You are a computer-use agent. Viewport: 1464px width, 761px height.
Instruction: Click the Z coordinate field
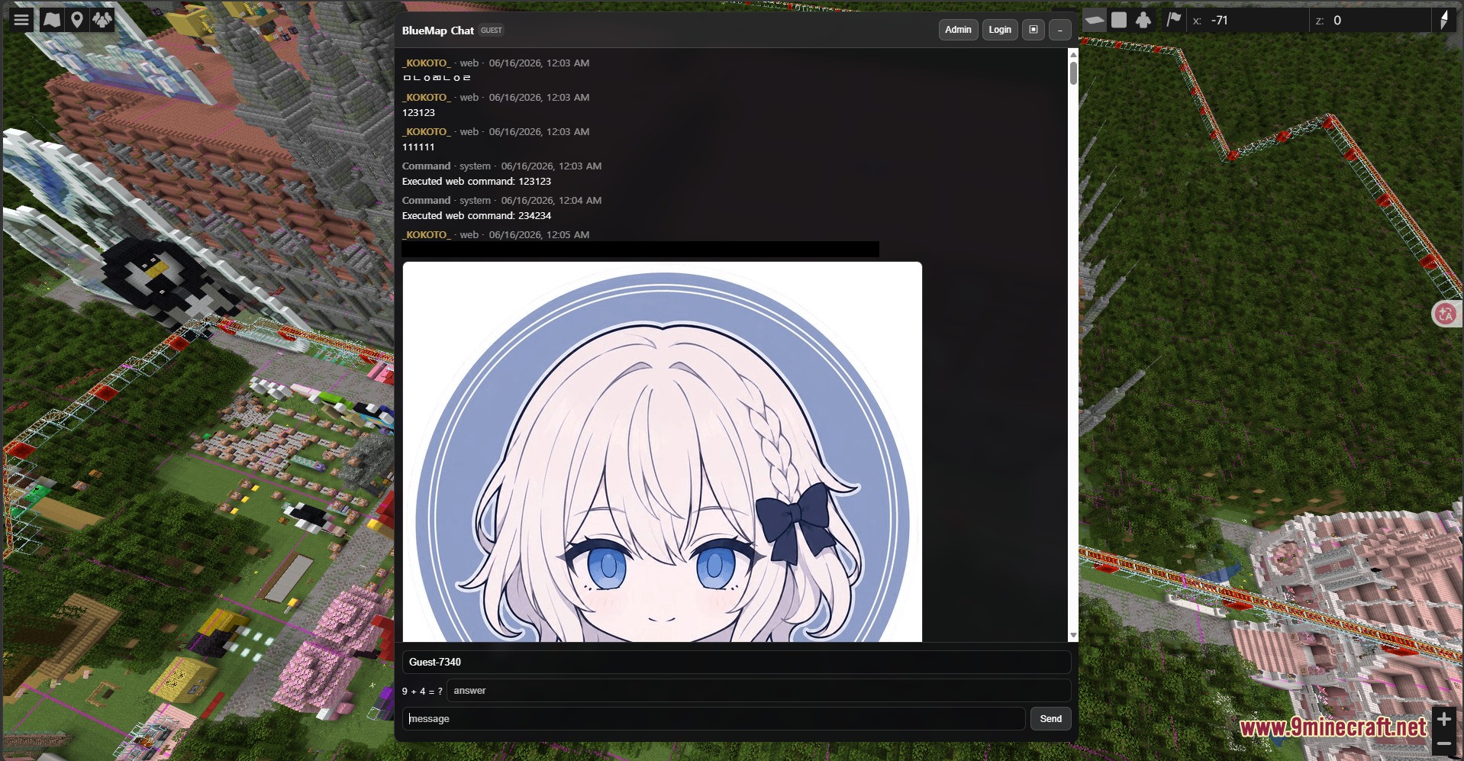(x=1369, y=21)
